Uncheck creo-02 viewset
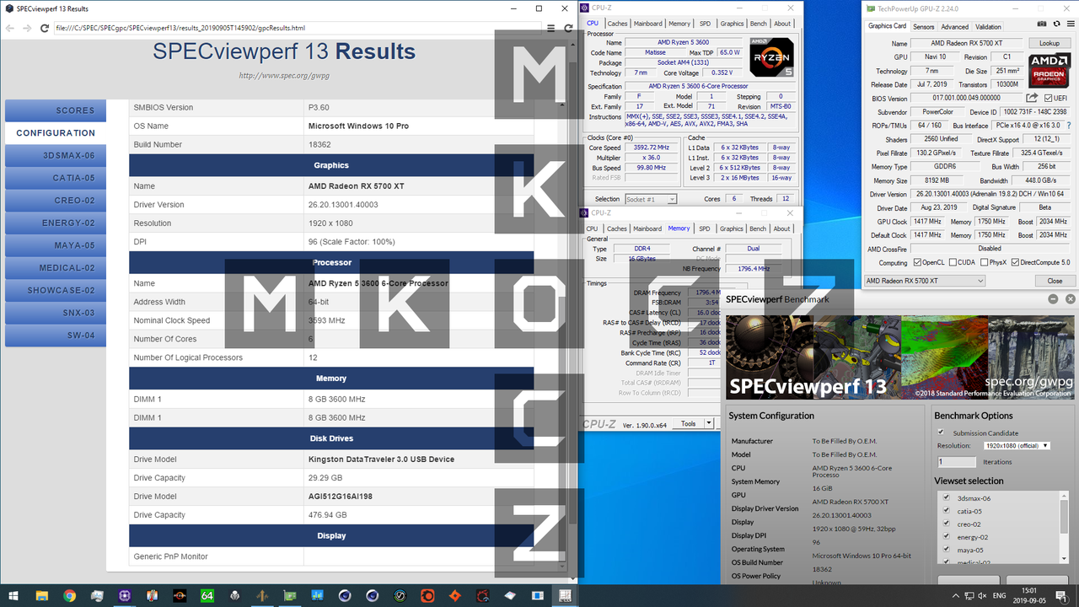 coord(947,524)
